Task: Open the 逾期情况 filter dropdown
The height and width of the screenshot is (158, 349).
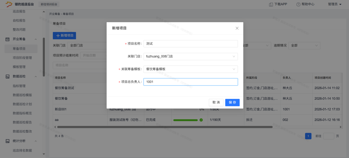Action: pyautogui.click(x=304, y=45)
